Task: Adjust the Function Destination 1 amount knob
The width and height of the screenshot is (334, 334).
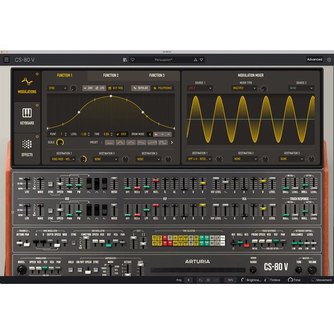Action: pos(83,159)
